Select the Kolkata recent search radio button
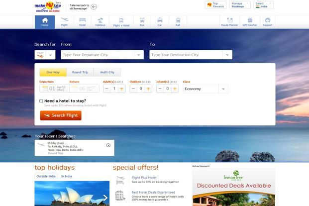Image resolution: width=309 pixels, height=206 pixels. point(108,145)
